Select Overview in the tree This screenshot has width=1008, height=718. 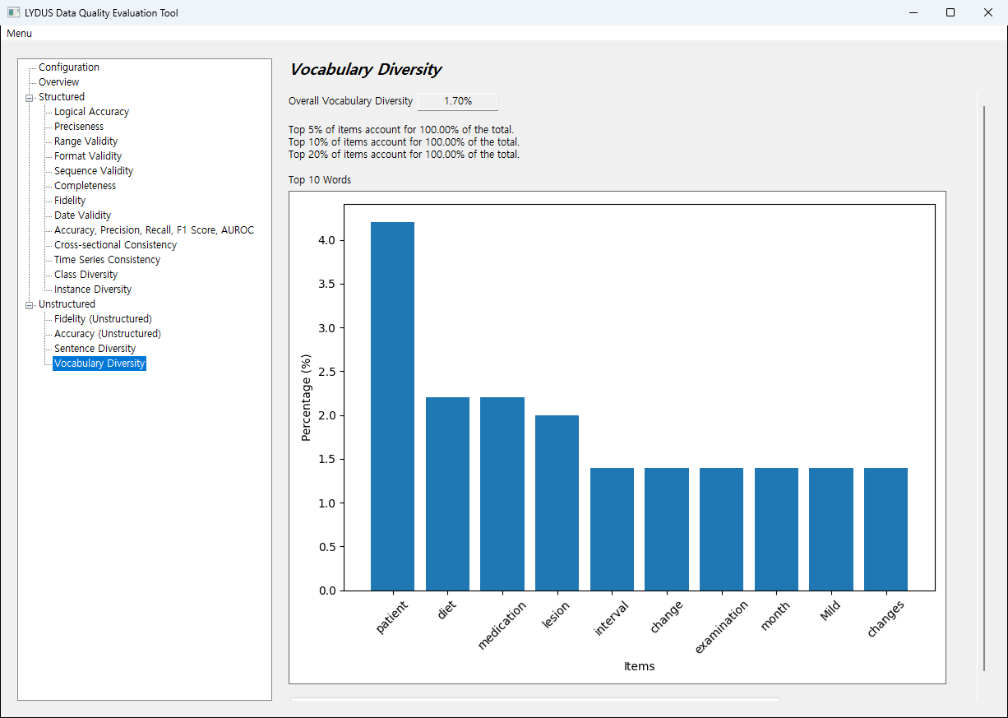(59, 82)
